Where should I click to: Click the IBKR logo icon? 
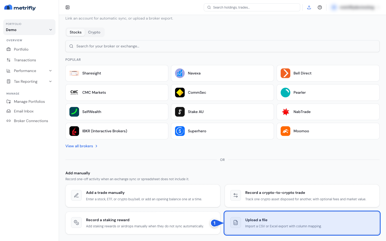pyautogui.click(x=74, y=131)
